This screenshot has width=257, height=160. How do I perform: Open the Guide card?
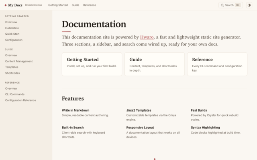pos(154,64)
